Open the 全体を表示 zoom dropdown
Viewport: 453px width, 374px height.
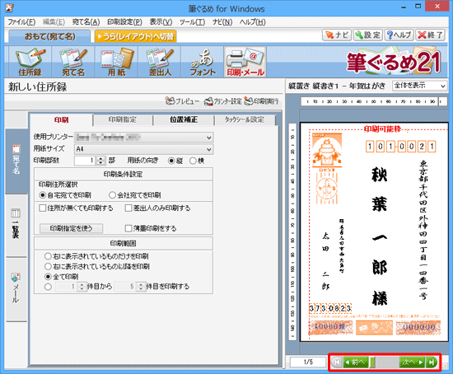point(419,86)
